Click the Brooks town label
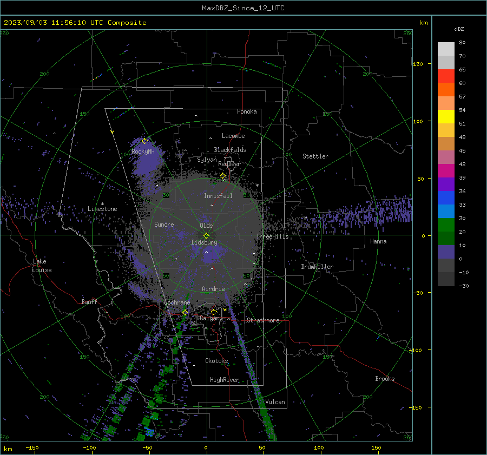This screenshot has height=455, width=487. pyautogui.click(x=385, y=379)
